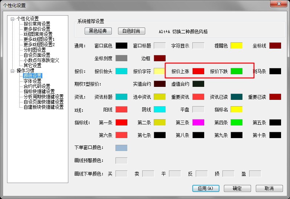Edit the green 报价下跌 color swatch
The width and height of the screenshot is (290, 199).
[x=237, y=71]
